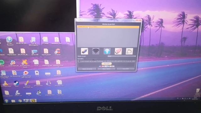The height and width of the screenshot is (113, 201).
Task: Choose the WiFi connection icon
Action: pyautogui.click(x=96, y=51)
